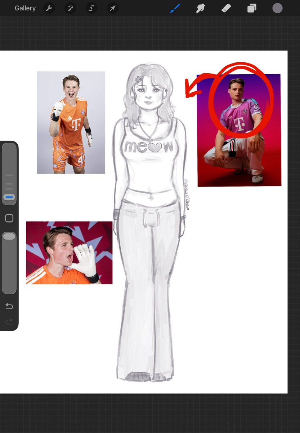Screen dimensions: 300x433
Task: Select the Brush tool
Action: (x=175, y=8)
